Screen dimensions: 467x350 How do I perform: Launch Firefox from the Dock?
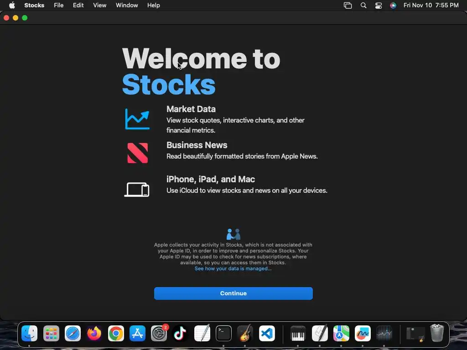[x=94, y=333]
